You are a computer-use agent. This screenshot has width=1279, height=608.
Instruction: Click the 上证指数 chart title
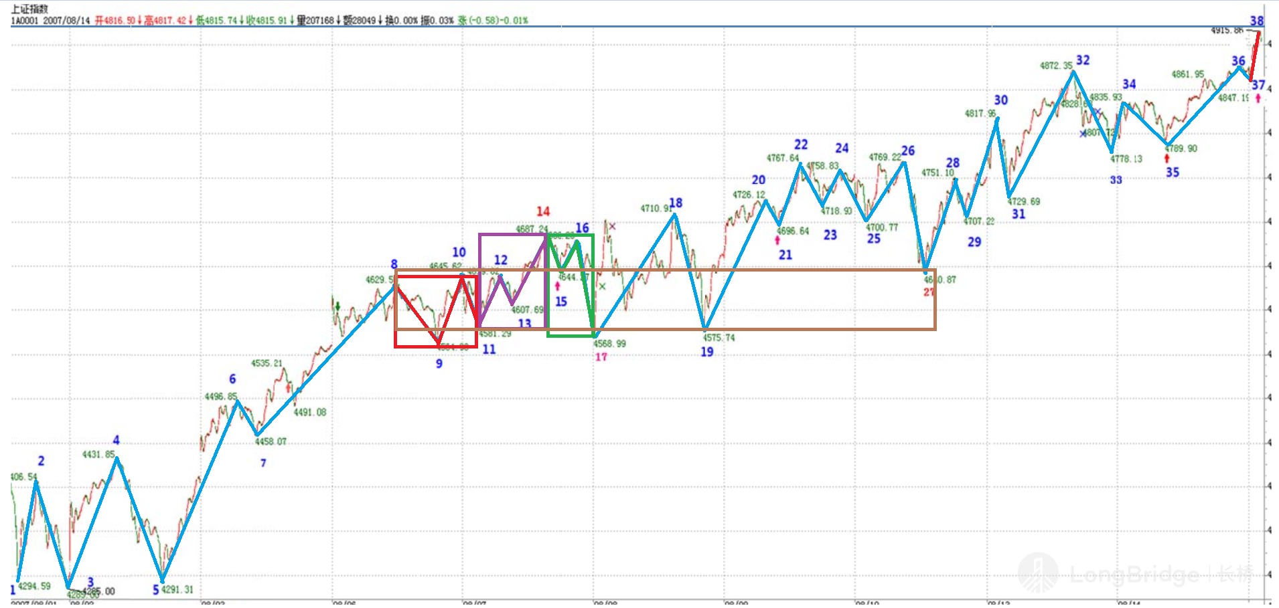[x=30, y=9]
